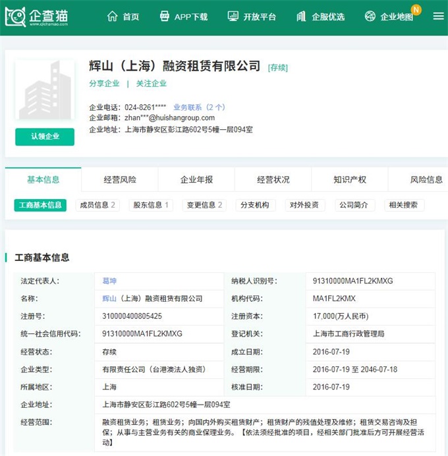448x456 pixels.
Task: Click the 企服优选 building icon
Action: (301, 16)
